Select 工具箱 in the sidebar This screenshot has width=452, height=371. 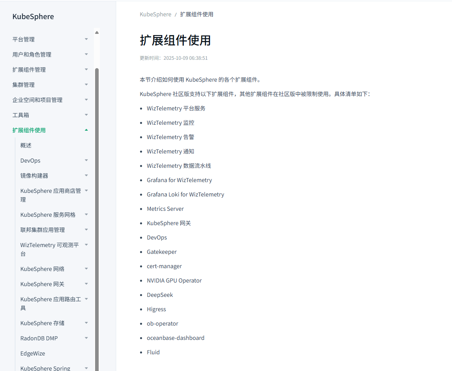(21, 115)
